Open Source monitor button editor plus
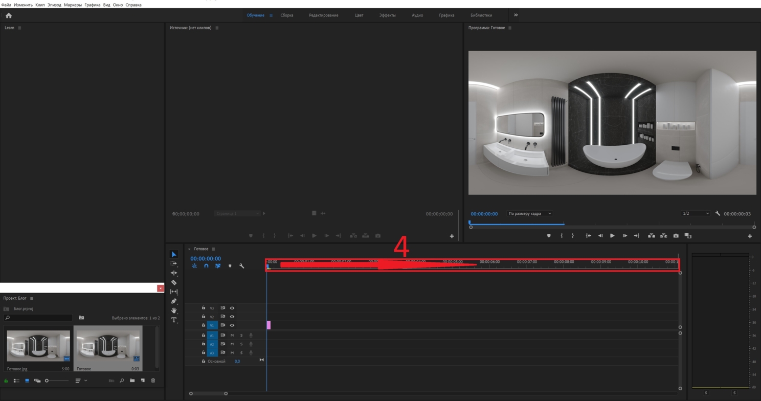This screenshot has height=401, width=761. [x=452, y=236]
